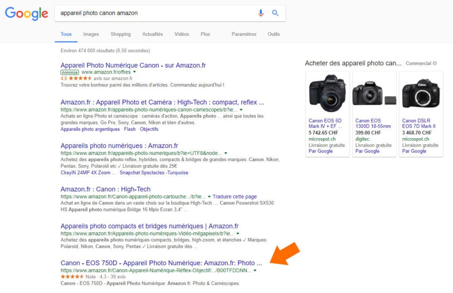Switch to the Vidéos tab
453x293 pixels.
182,34
